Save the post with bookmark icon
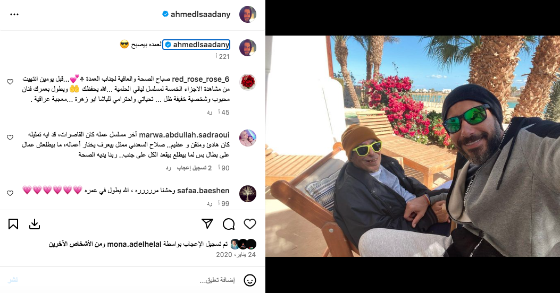This screenshot has height=293, width=560. click(13, 224)
